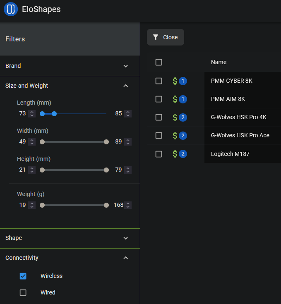This screenshot has height=304, width=281.
Task: Click the blue 1 badge for PMM CYBER 8K
Action: pos(183,81)
